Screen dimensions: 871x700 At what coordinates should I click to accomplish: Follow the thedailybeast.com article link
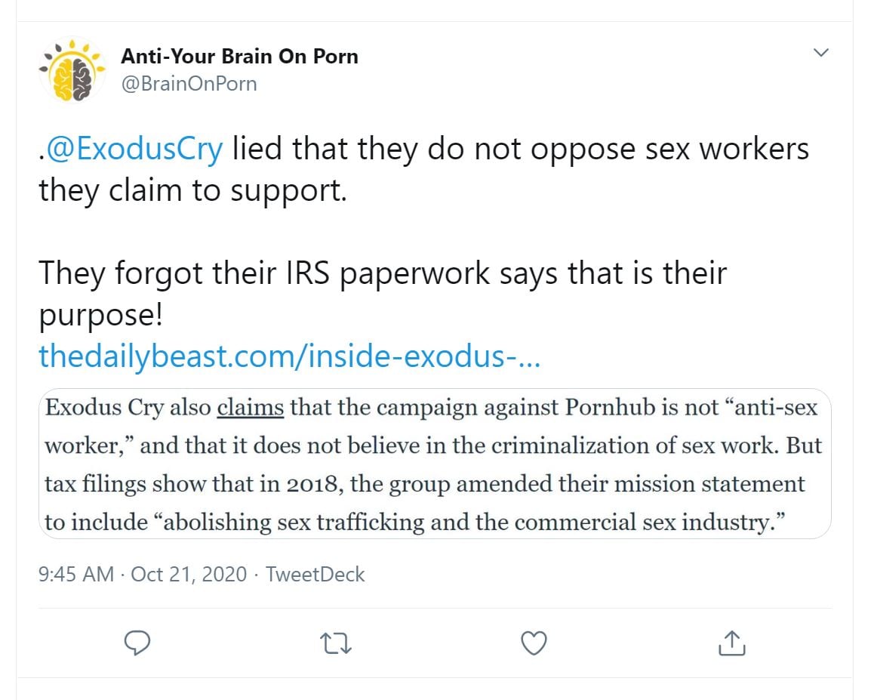coord(289,356)
